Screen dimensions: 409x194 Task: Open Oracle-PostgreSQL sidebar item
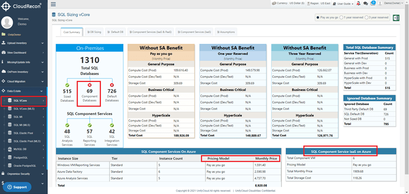(x=25, y=165)
